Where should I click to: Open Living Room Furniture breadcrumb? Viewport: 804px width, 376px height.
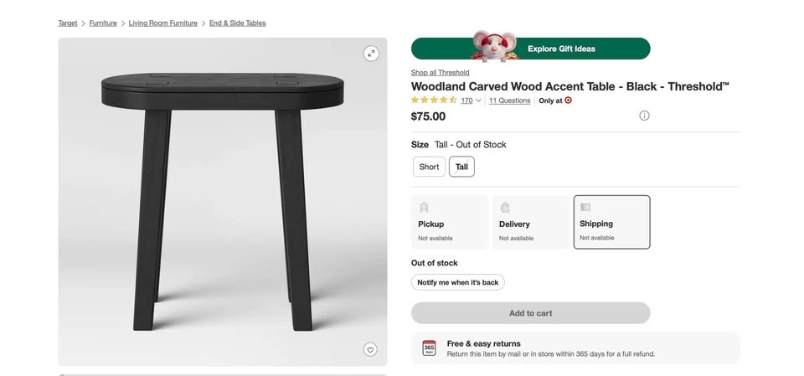click(163, 23)
